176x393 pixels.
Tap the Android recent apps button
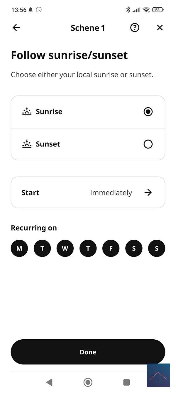pos(126,382)
